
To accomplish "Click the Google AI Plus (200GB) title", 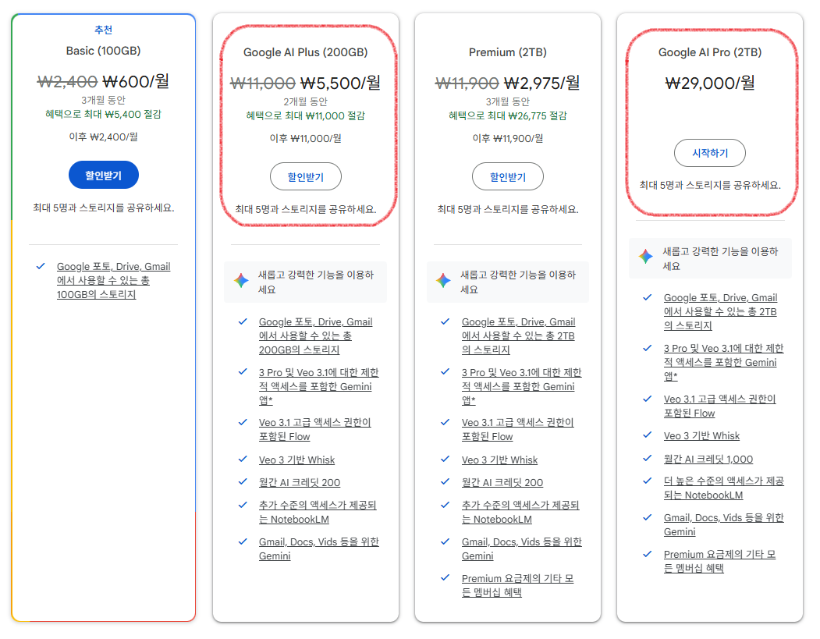I will point(305,52).
